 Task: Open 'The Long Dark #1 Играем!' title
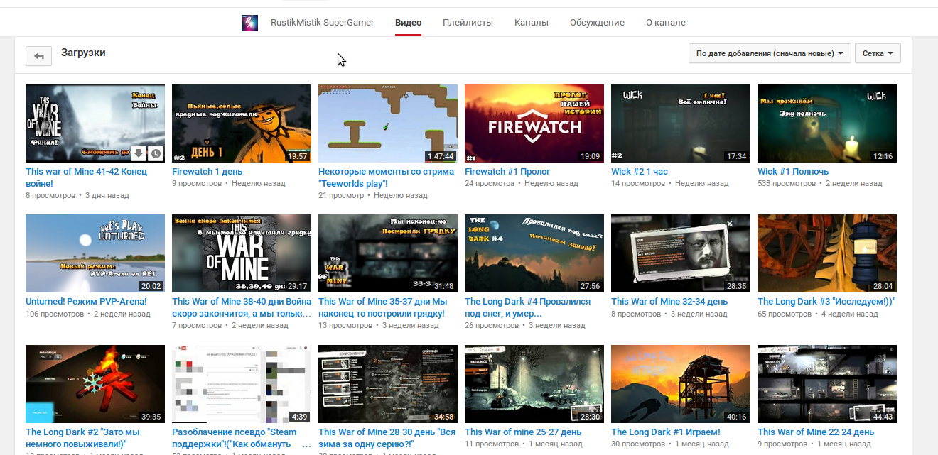(x=666, y=432)
